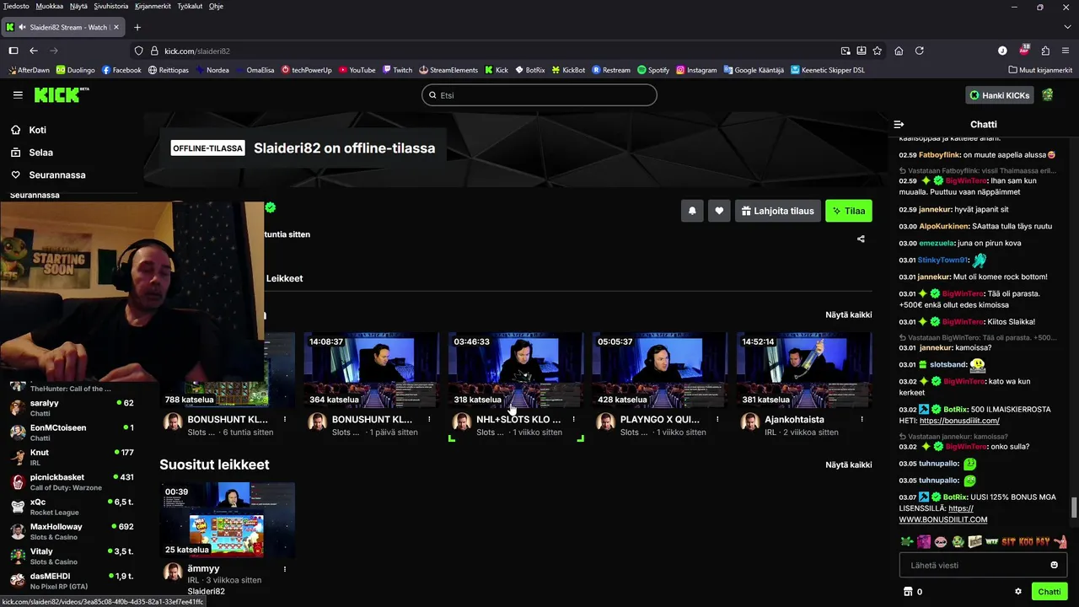Open the Tiedosto menu
Viewport: 1079px width, 607px height.
click(x=16, y=6)
